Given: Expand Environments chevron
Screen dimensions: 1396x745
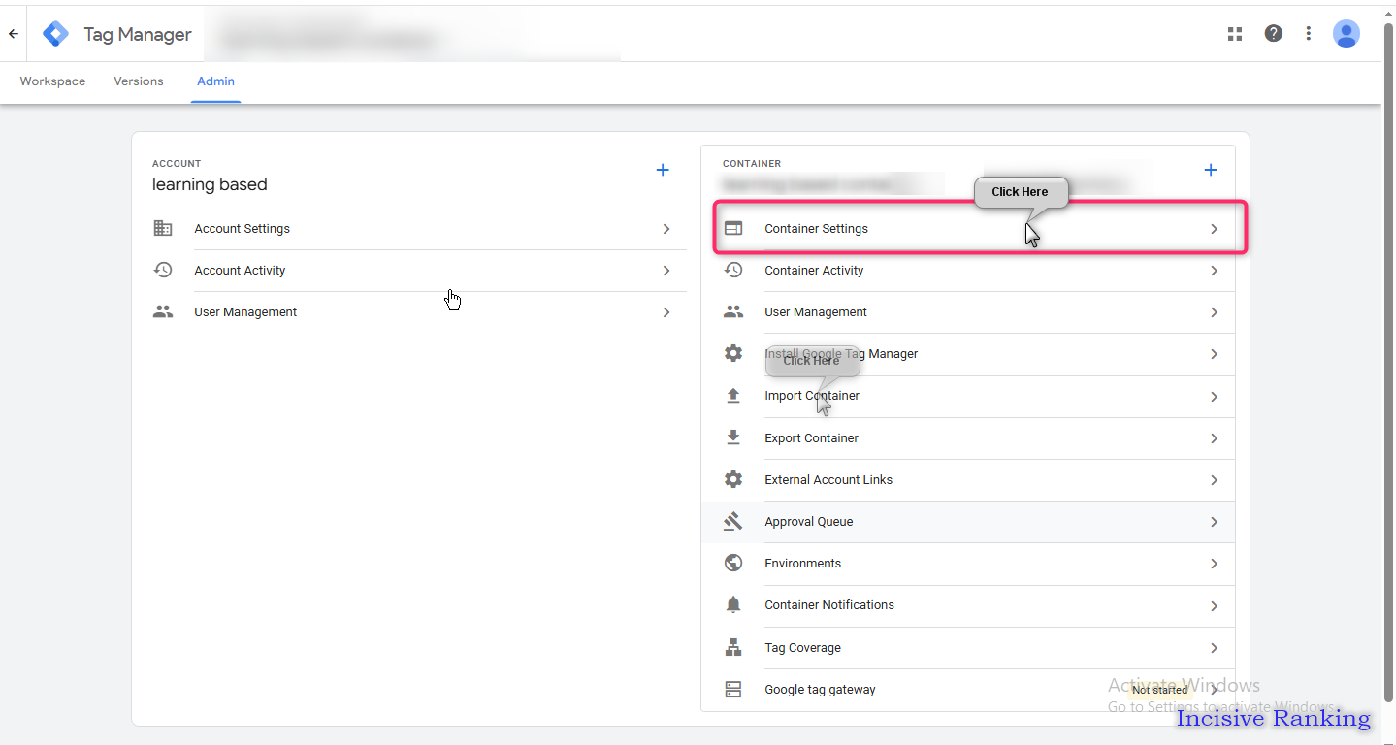Looking at the screenshot, I should tap(1214, 564).
